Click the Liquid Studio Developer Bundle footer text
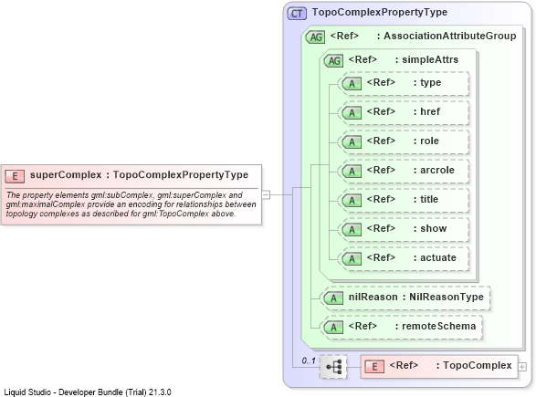The height and width of the screenshot is (397, 536). [x=88, y=392]
